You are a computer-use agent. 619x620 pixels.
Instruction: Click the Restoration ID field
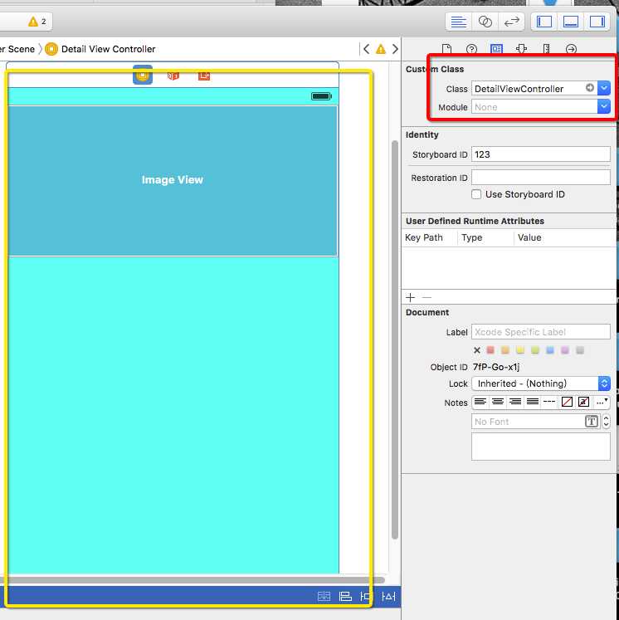click(x=541, y=178)
